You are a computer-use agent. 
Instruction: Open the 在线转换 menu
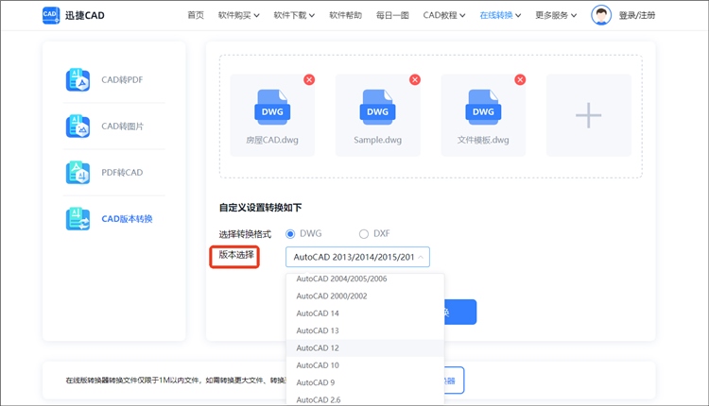click(501, 15)
